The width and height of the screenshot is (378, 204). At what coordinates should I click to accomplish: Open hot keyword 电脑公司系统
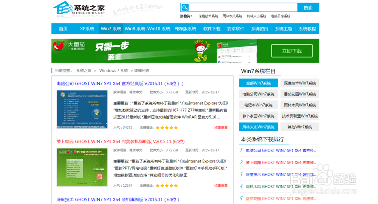click(x=280, y=16)
